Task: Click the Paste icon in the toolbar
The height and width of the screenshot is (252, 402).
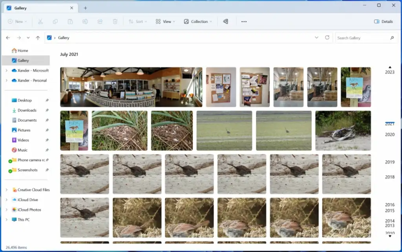Action: coord(69,21)
